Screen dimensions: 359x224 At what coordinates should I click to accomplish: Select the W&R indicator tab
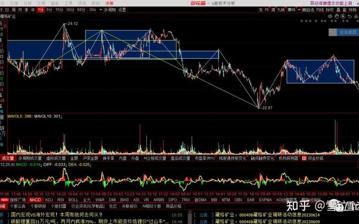pyautogui.click(x=100, y=200)
